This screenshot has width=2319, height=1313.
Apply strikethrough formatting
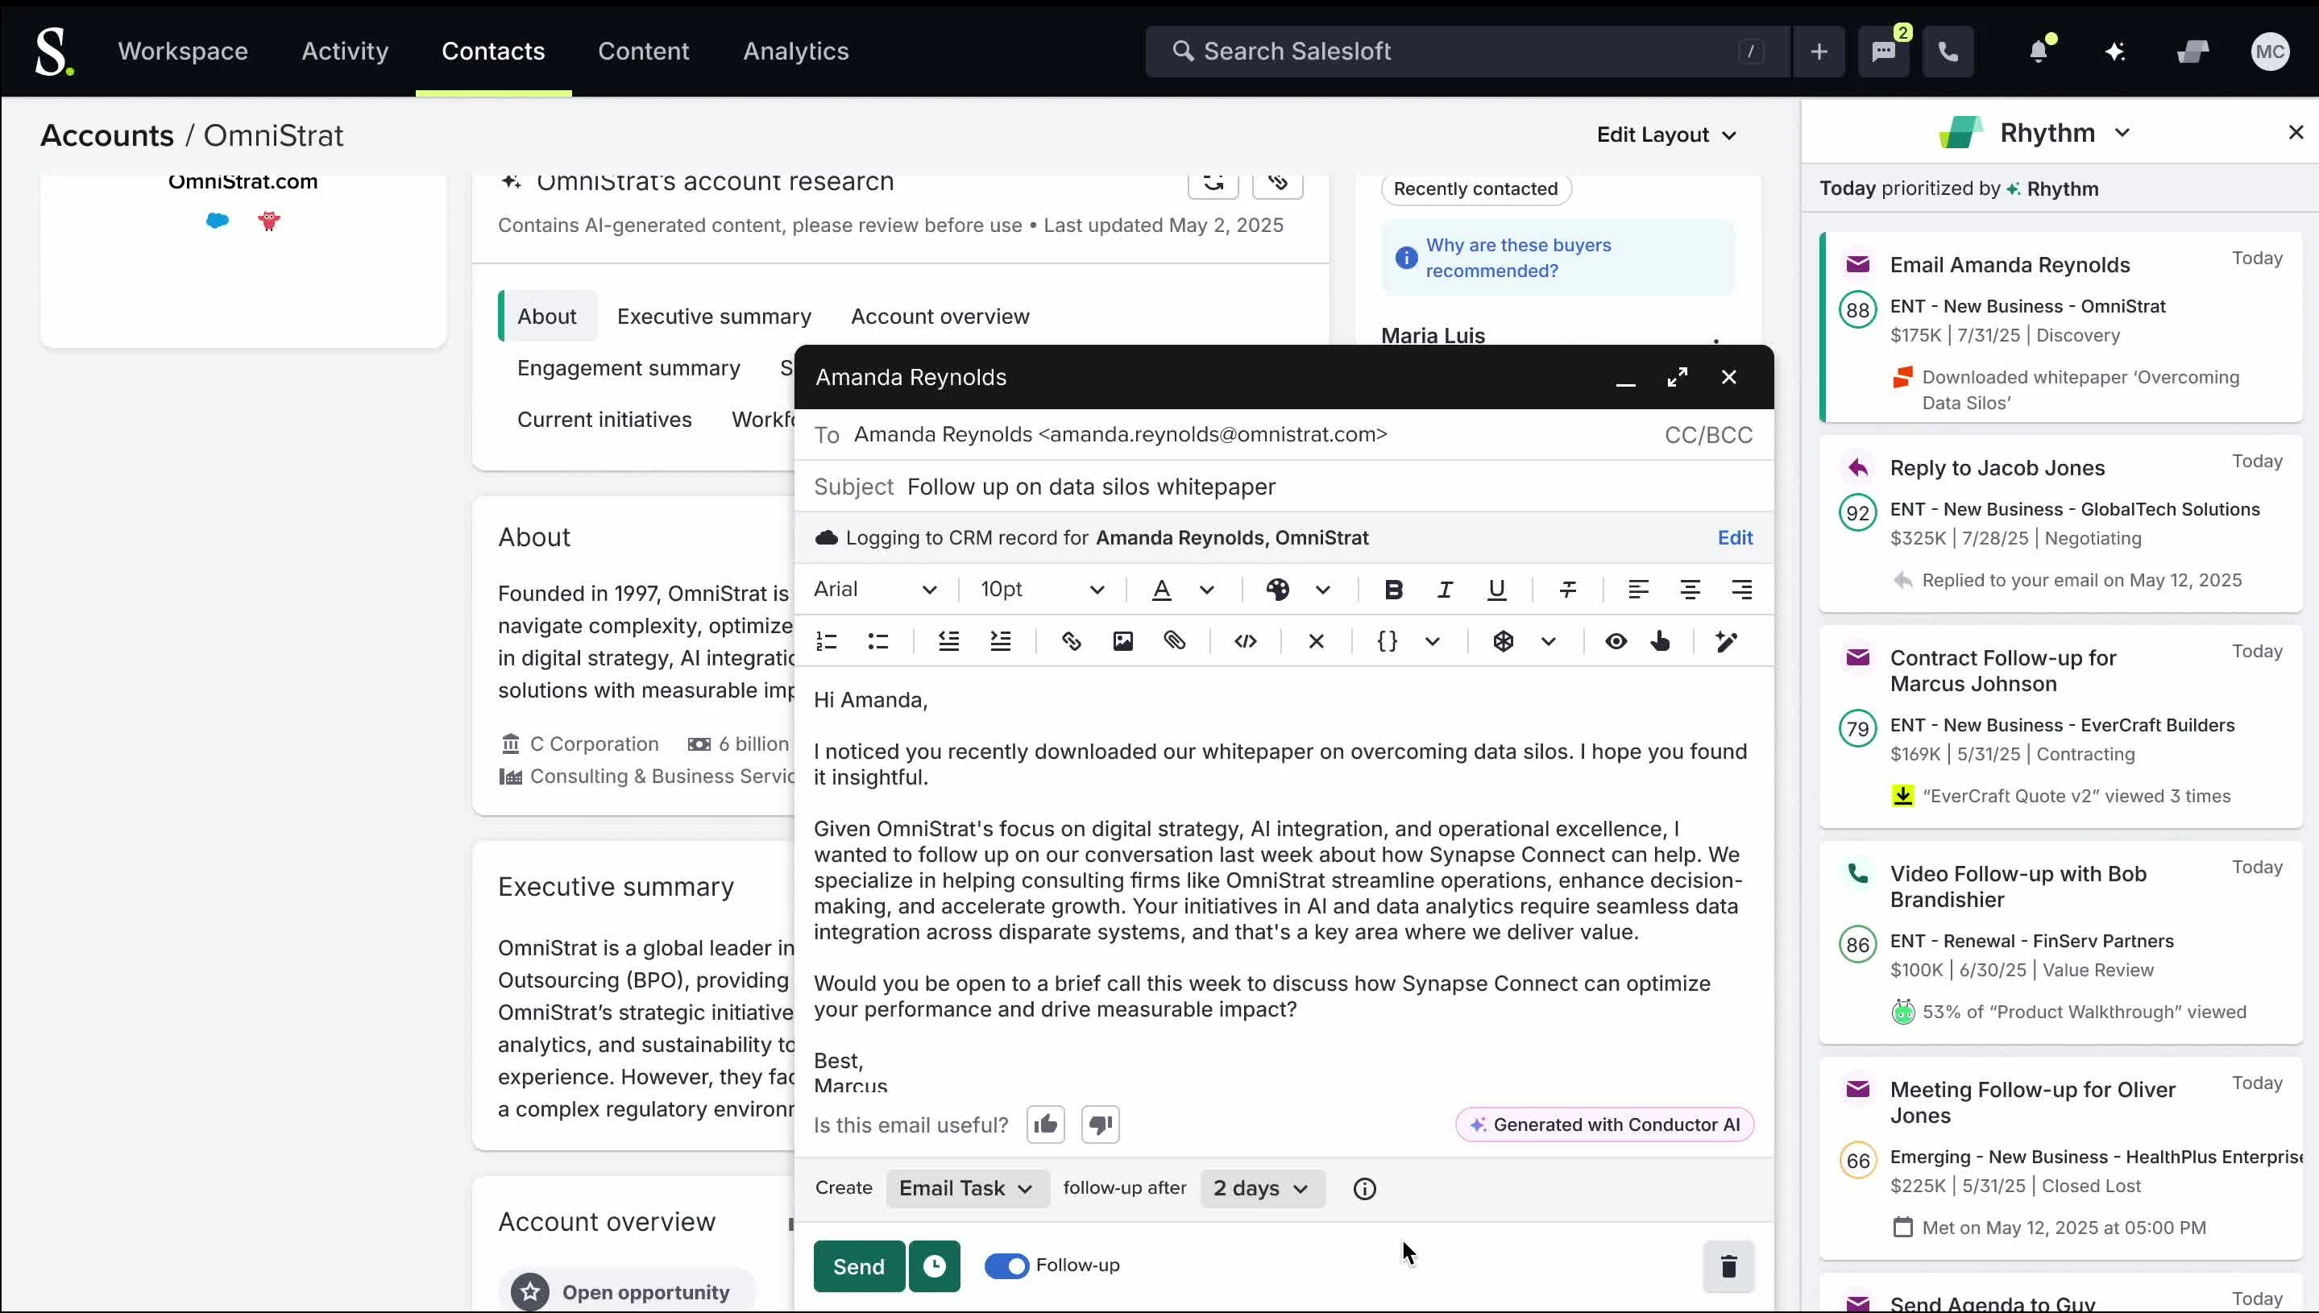click(x=1568, y=590)
